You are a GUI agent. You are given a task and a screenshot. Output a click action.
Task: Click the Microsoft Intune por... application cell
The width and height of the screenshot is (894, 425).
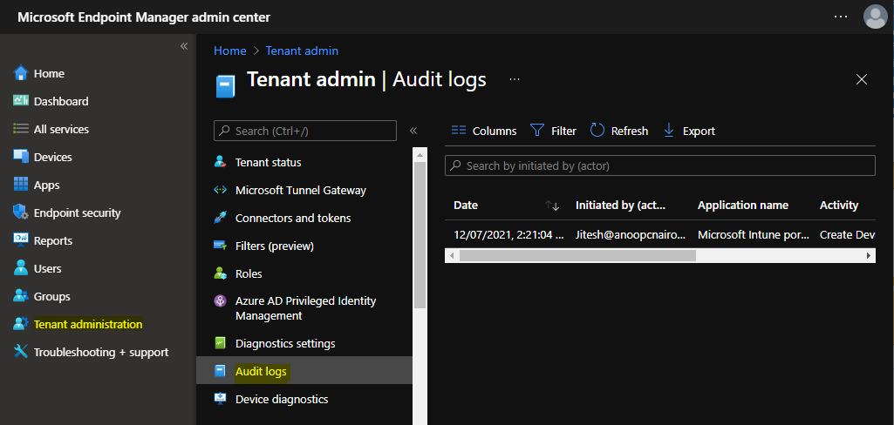(x=753, y=234)
